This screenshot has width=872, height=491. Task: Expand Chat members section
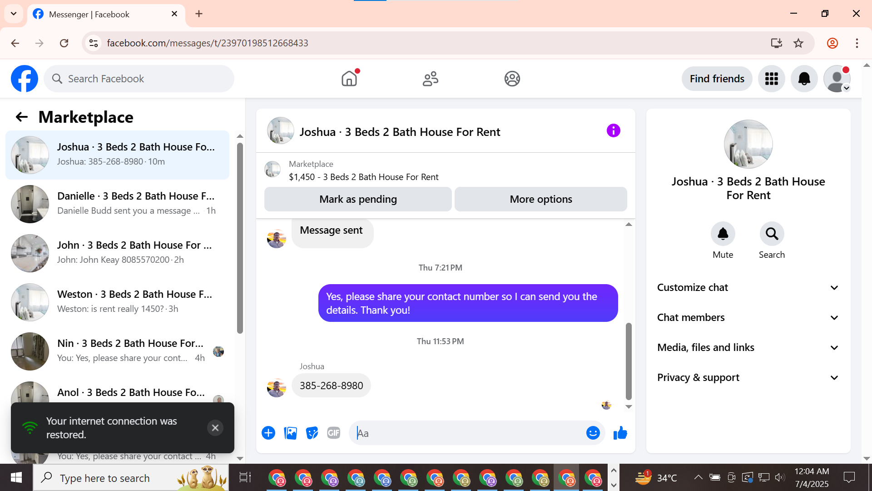click(748, 318)
